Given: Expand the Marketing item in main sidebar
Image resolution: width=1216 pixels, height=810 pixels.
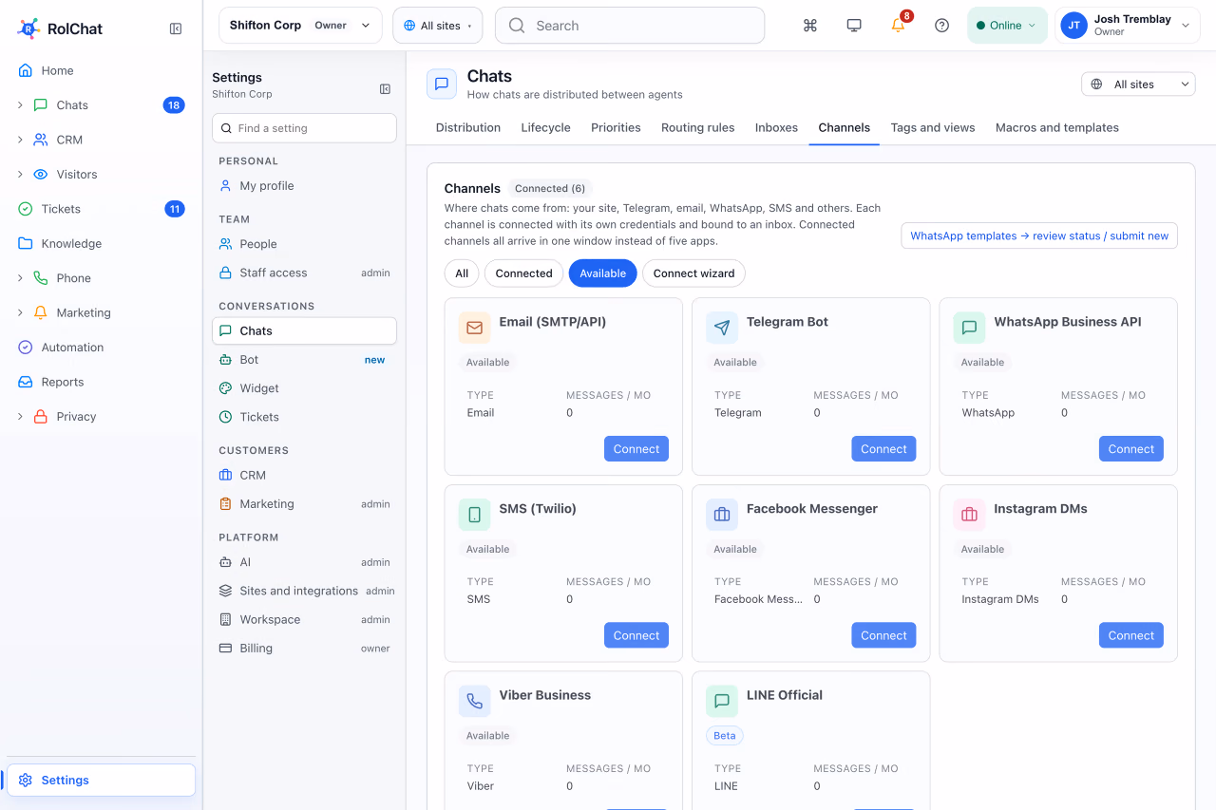Looking at the screenshot, I should [x=20, y=312].
